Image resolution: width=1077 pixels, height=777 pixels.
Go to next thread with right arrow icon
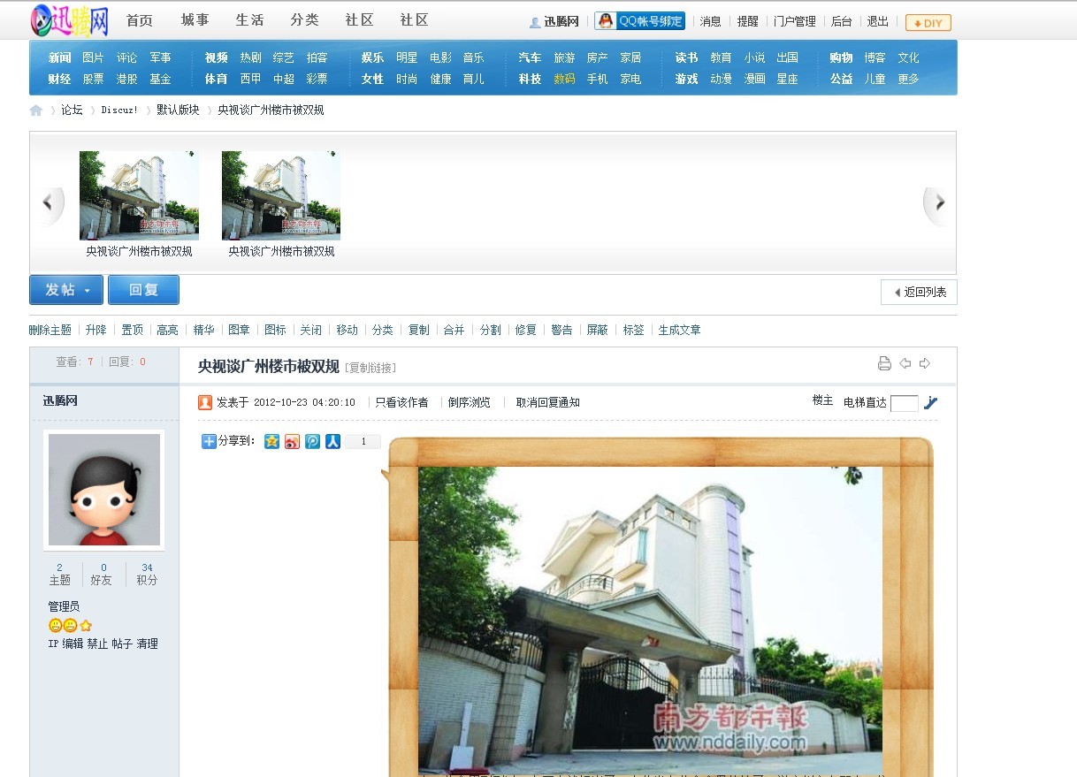tap(925, 364)
